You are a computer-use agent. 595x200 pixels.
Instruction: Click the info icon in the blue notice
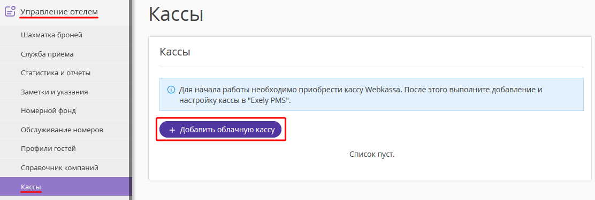(171, 90)
